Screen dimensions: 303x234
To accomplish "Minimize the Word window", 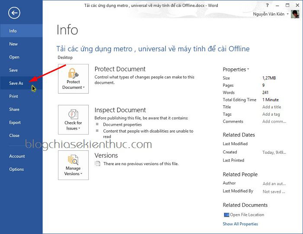I will tap(277, 5).
